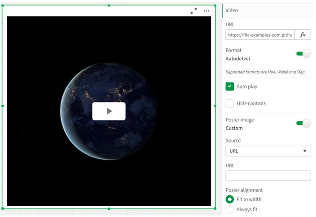Click the bottom-center resize handle of the video object
Image resolution: width=316 pixels, height=217 pixels.
coord(109,209)
